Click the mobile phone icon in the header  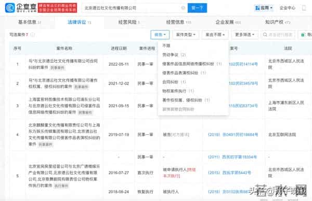(304, 8)
